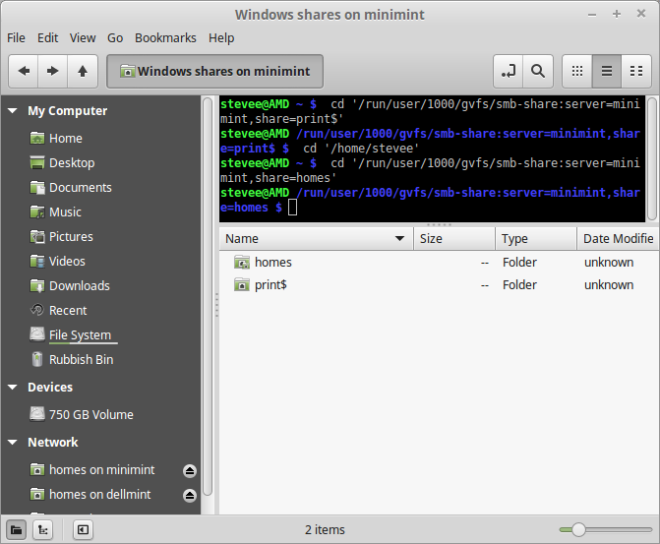Open the search magnifier tool
The width and height of the screenshot is (660, 544).
tap(537, 71)
